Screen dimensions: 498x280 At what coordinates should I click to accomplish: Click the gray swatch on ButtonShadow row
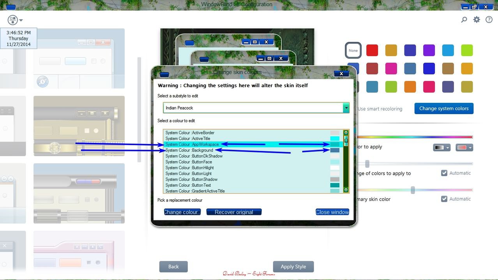[335, 180]
